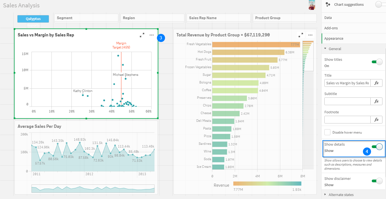Open the Data properties section

coord(353,18)
